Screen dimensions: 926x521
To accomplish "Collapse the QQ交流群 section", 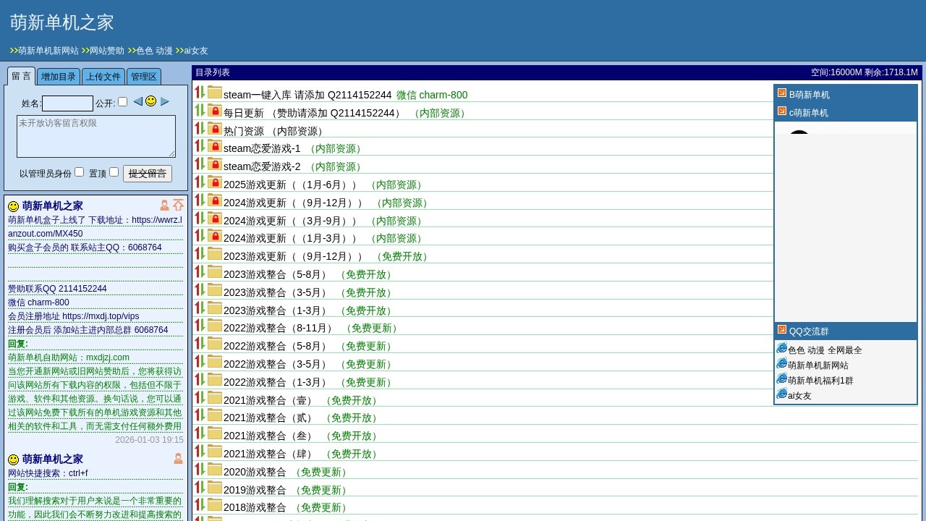I will [x=782, y=330].
